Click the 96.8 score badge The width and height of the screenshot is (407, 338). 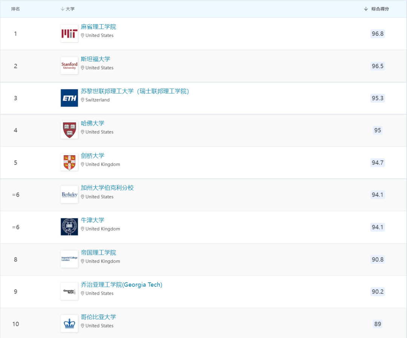pyautogui.click(x=377, y=34)
